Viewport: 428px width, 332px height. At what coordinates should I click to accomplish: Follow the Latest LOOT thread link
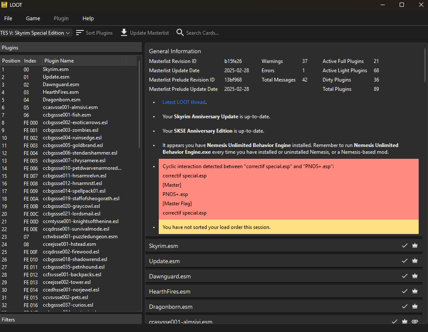(x=184, y=102)
